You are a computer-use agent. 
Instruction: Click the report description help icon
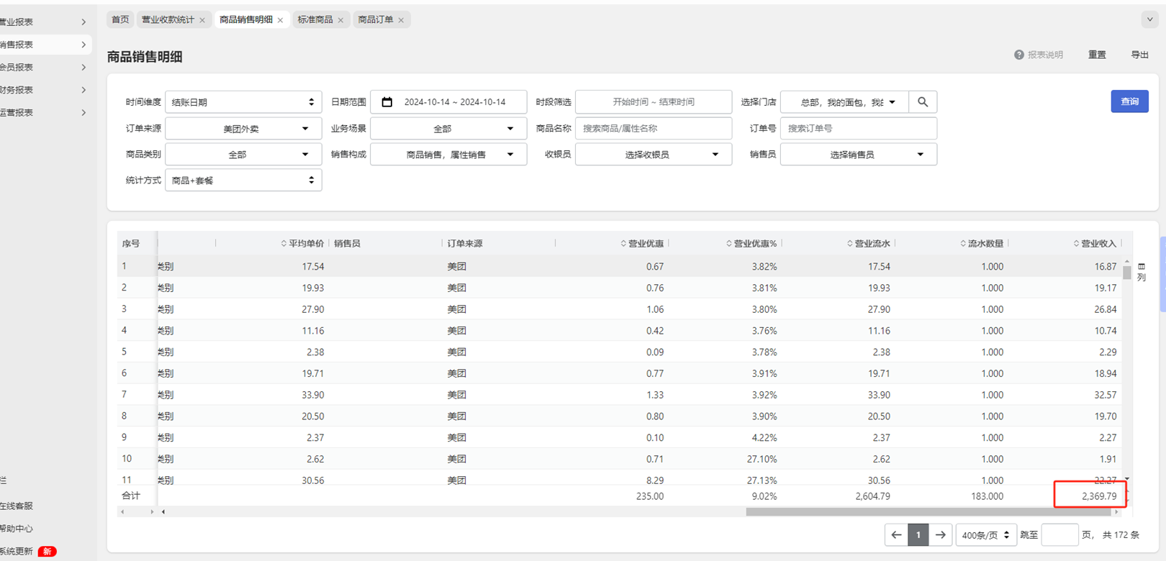click(x=1019, y=55)
